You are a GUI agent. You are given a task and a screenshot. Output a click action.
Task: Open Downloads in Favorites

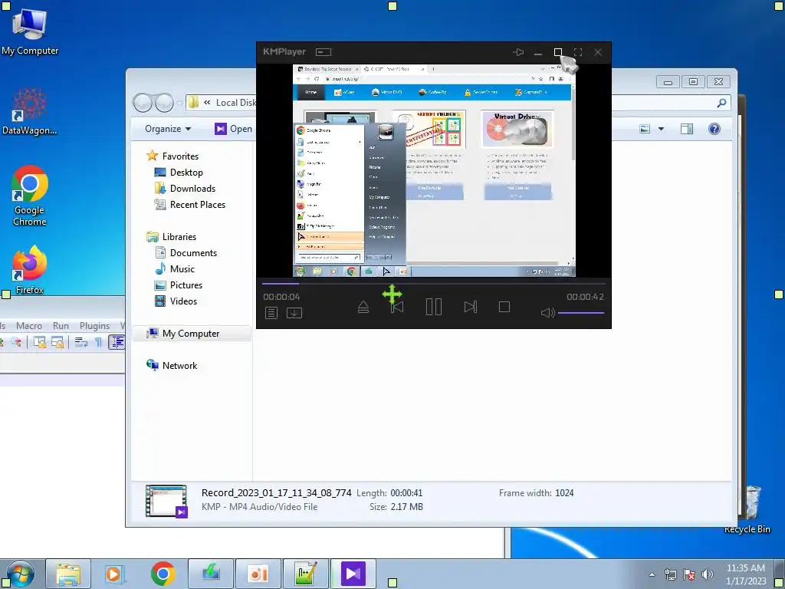pyautogui.click(x=192, y=189)
